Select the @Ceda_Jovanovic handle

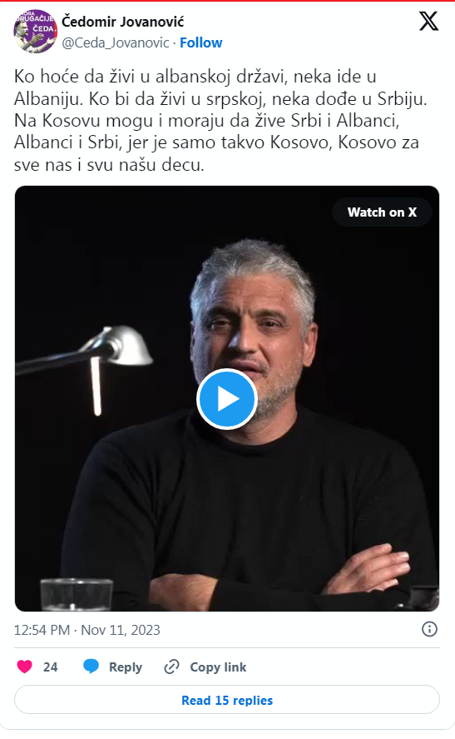(116, 42)
